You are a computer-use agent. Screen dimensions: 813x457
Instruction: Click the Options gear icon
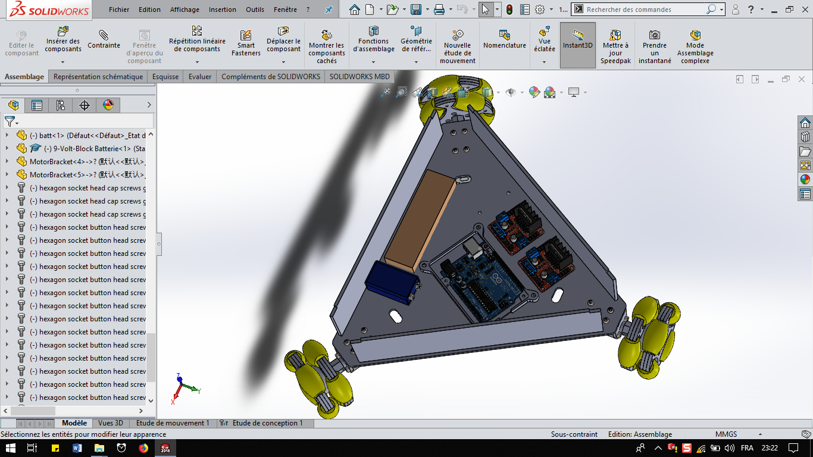coord(540,10)
